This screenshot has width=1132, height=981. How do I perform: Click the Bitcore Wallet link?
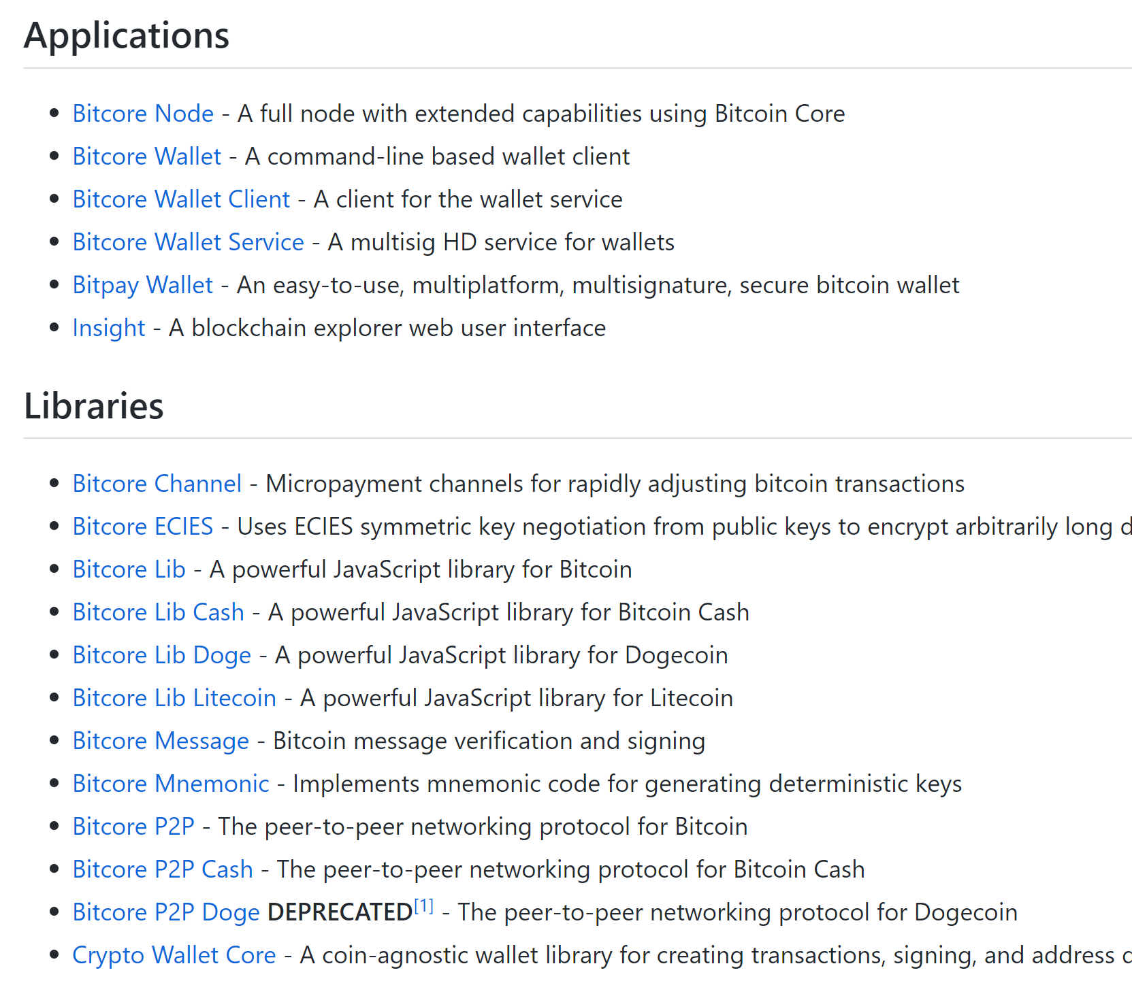coord(147,156)
